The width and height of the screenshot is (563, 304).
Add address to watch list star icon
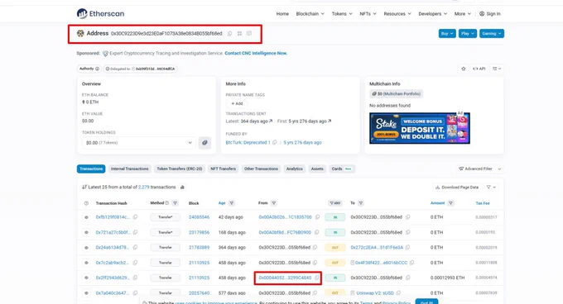(x=464, y=69)
